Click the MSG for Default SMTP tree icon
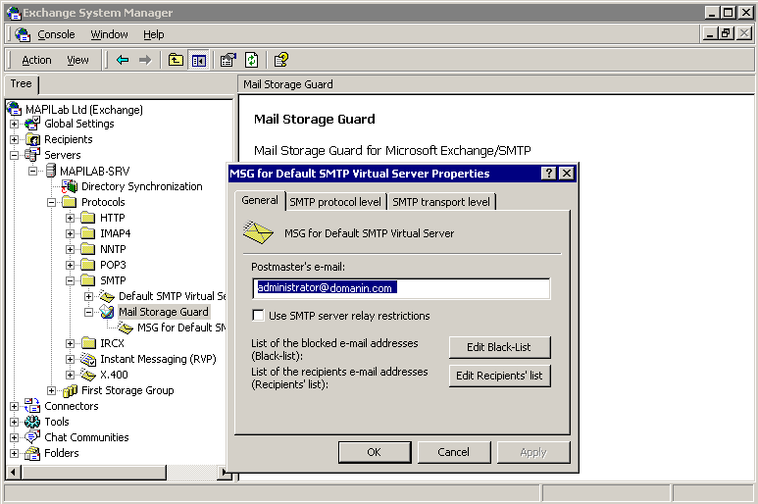This screenshot has height=504, width=758. coord(126,328)
